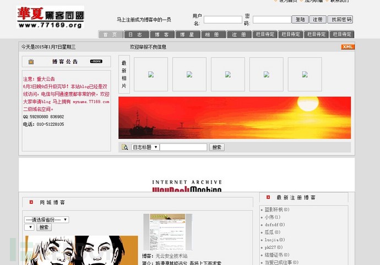Open the 当爱已成往事 (0) blog entry

(281, 262)
